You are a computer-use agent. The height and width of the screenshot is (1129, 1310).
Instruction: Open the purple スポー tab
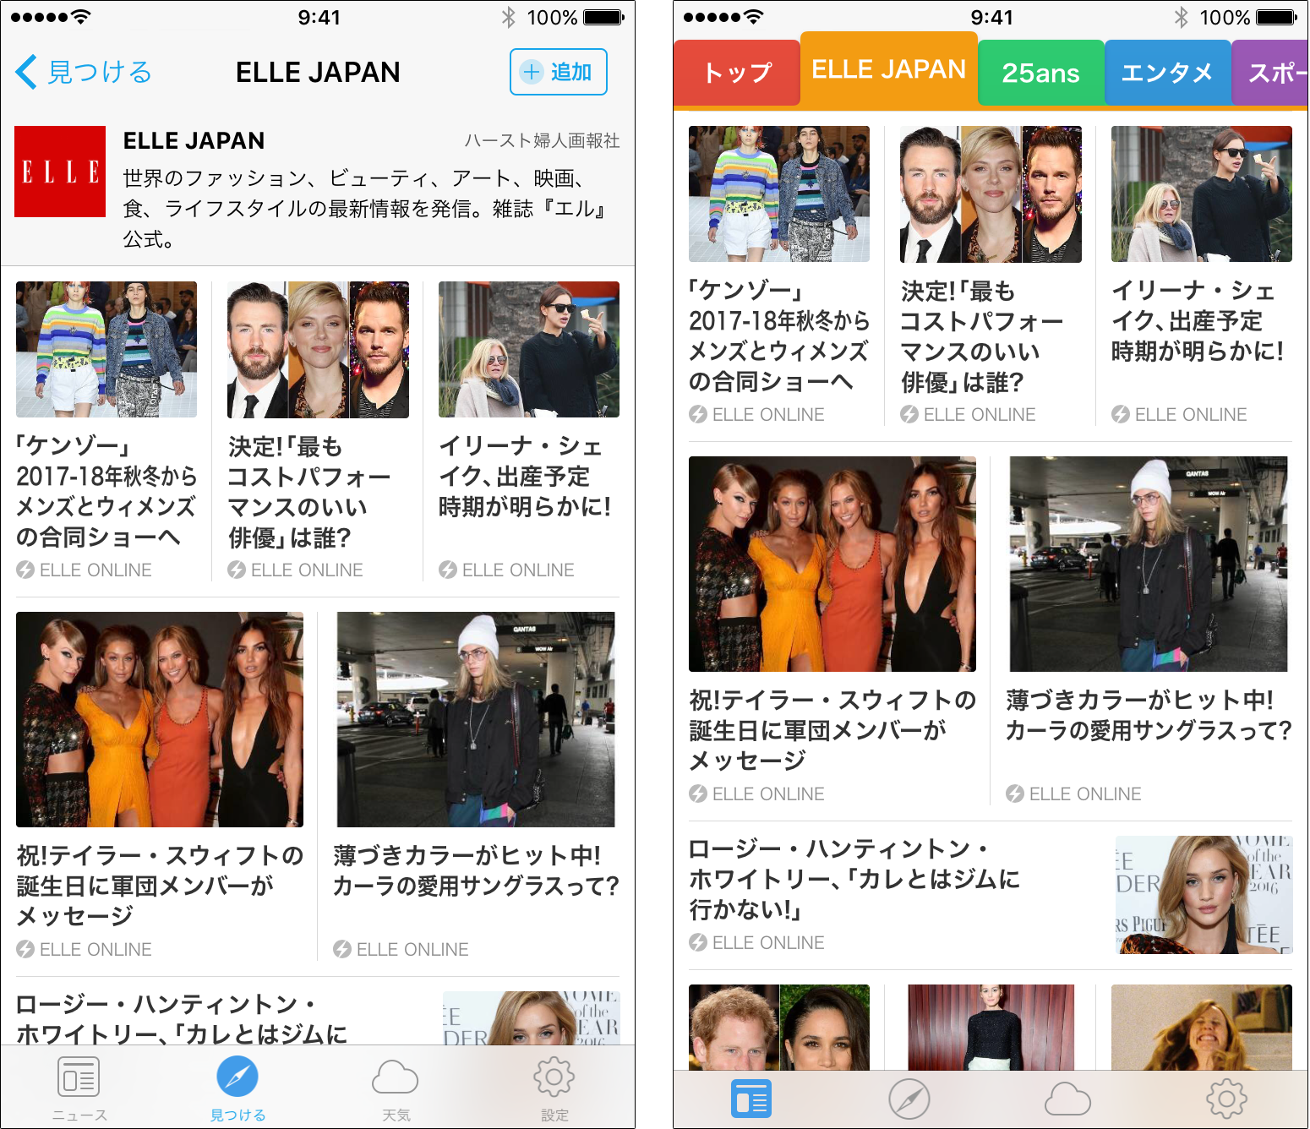[x=1270, y=74]
